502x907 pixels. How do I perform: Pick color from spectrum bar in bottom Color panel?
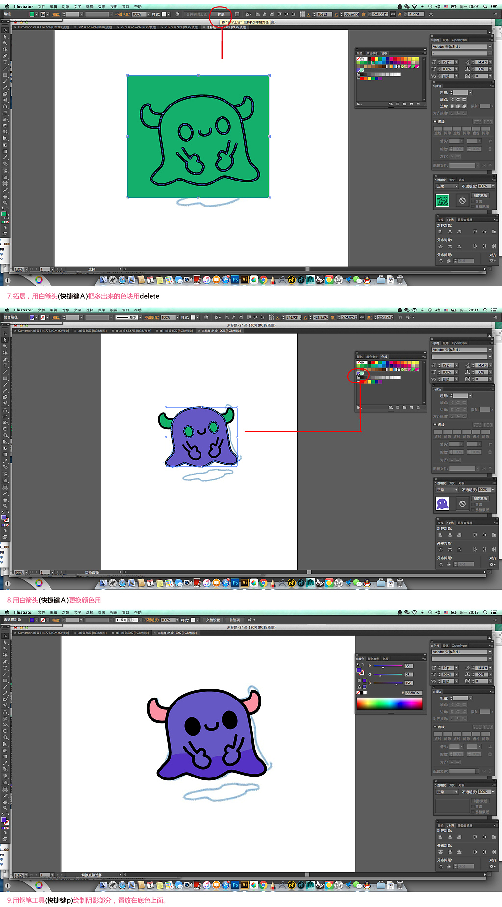pyautogui.click(x=389, y=704)
